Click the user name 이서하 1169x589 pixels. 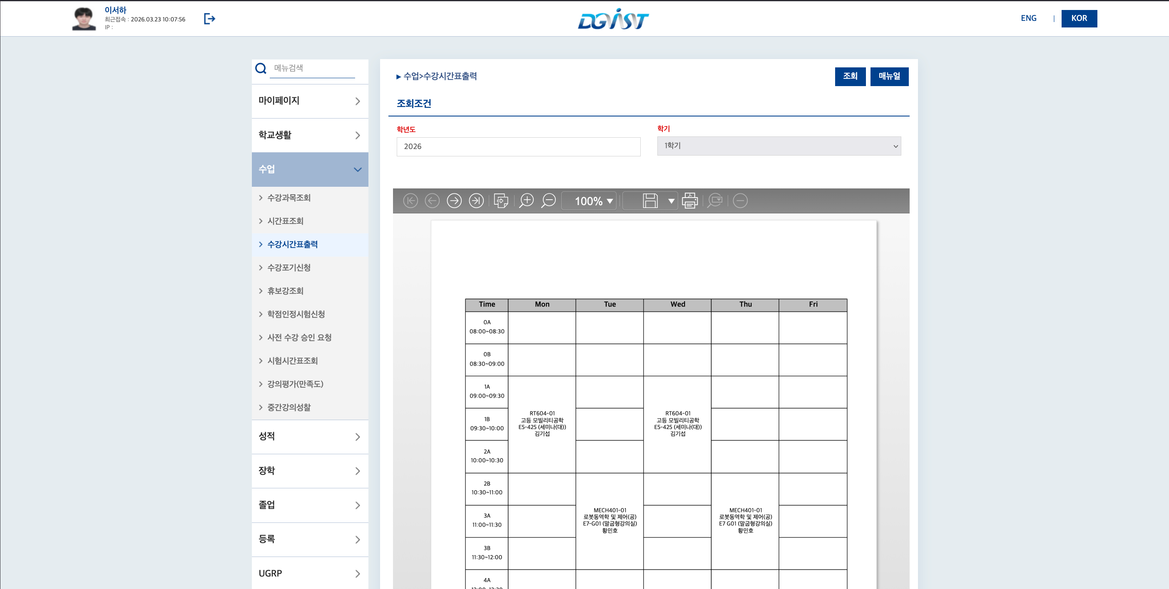115,10
